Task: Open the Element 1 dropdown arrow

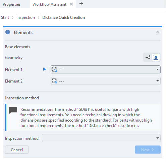Action: click(158, 69)
